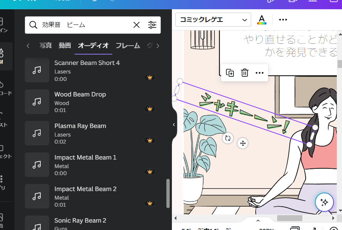The height and width of the screenshot is (230, 342).
Task: Click the vertical canvas scrollbar thumb
Action: (x=340, y=64)
